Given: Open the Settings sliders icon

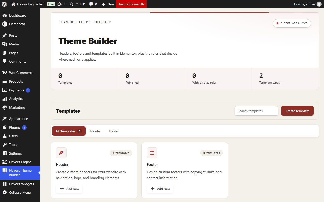Looking at the screenshot, I should click(x=4, y=153).
